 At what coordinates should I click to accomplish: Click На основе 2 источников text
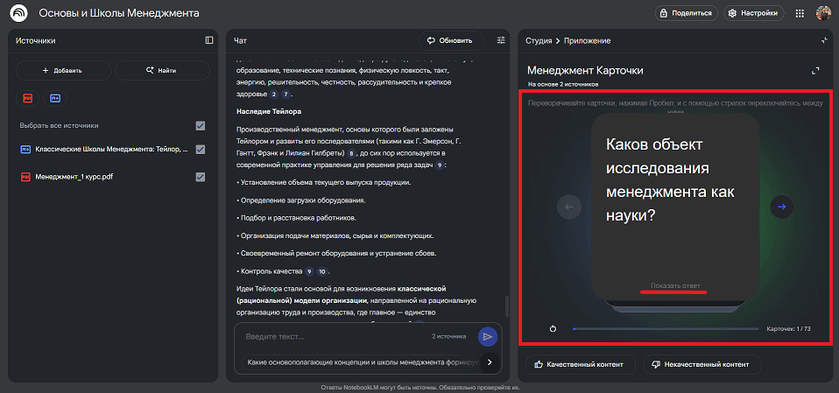pyautogui.click(x=563, y=85)
